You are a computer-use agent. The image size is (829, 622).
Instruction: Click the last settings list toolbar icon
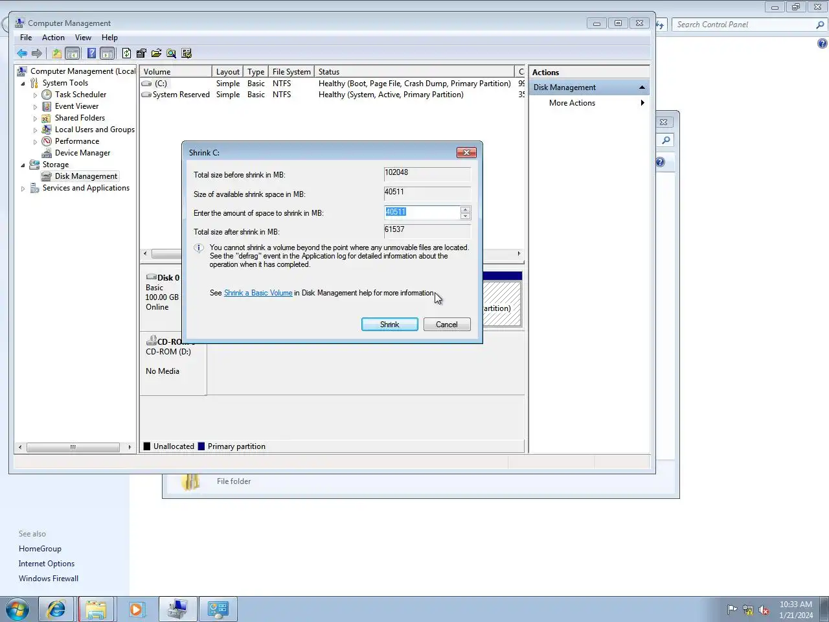point(187,54)
